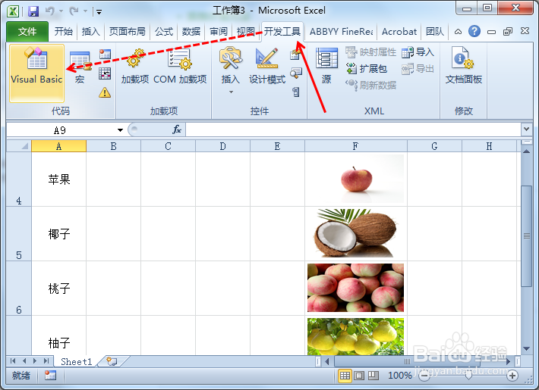Click the Run Dialog icon
This screenshot has height=390, width=539.
pos(295,92)
